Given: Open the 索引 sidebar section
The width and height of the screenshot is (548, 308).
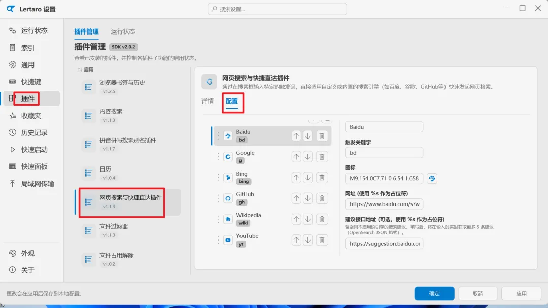Looking at the screenshot, I should coord(31,48).
